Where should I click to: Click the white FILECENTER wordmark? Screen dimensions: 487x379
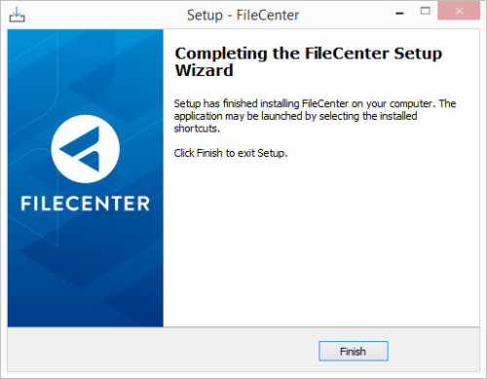pos(86,204)
